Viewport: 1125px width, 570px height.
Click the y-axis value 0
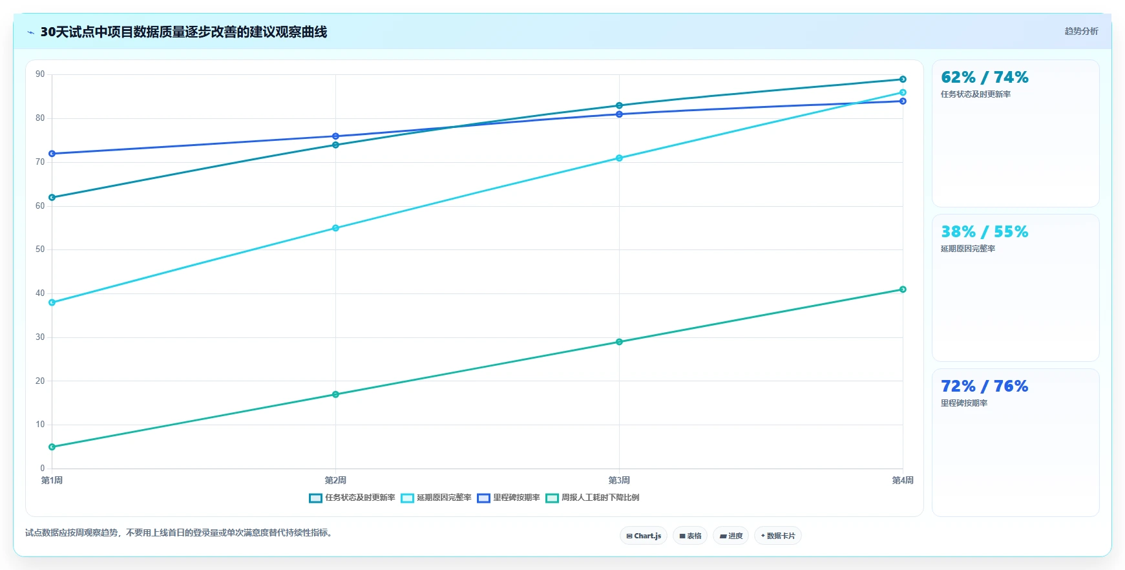[43, 469]
